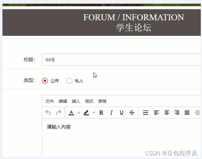
Task: Select the 私人 radio button
Action: (69, 81)
